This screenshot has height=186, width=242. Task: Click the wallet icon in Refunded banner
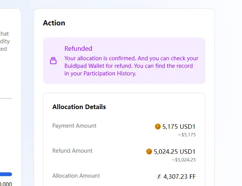coord(53,61)
